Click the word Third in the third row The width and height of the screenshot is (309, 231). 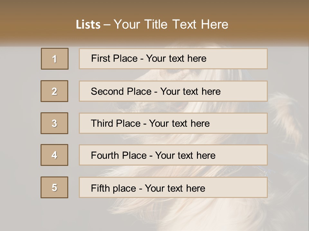(102, 124)
